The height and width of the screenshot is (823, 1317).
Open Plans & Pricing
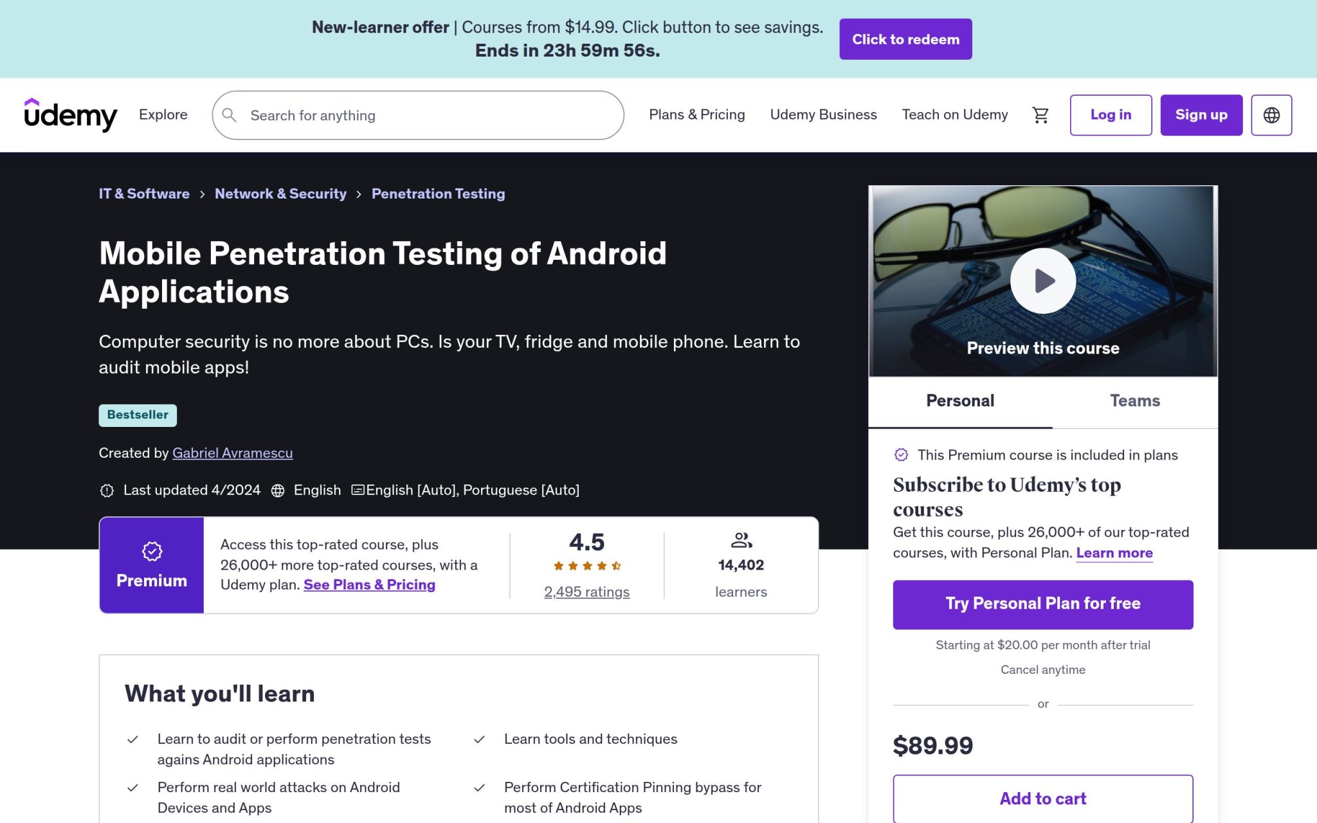[696, 114]
